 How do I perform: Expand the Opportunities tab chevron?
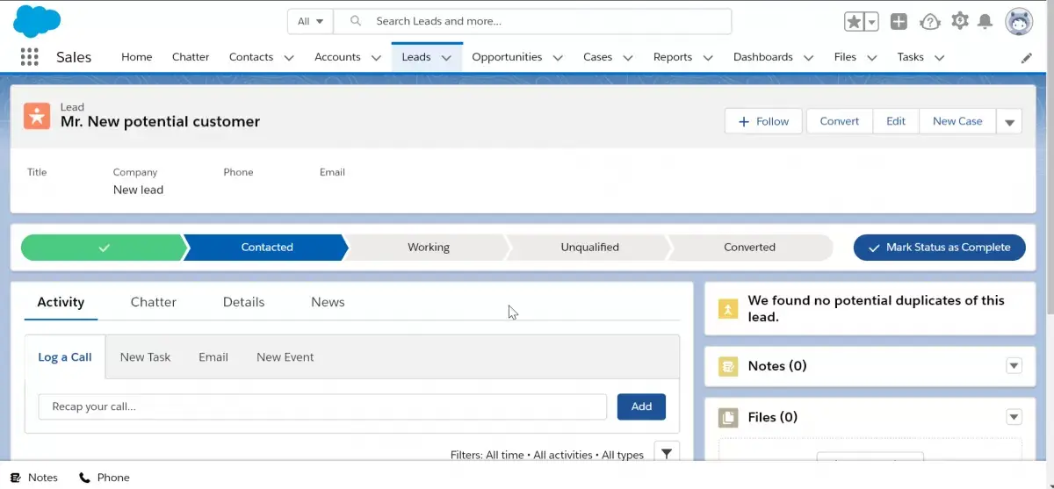pyautogui.click(x=558, y=58)
